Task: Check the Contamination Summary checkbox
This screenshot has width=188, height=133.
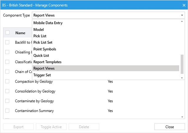Action: [7, 111]
